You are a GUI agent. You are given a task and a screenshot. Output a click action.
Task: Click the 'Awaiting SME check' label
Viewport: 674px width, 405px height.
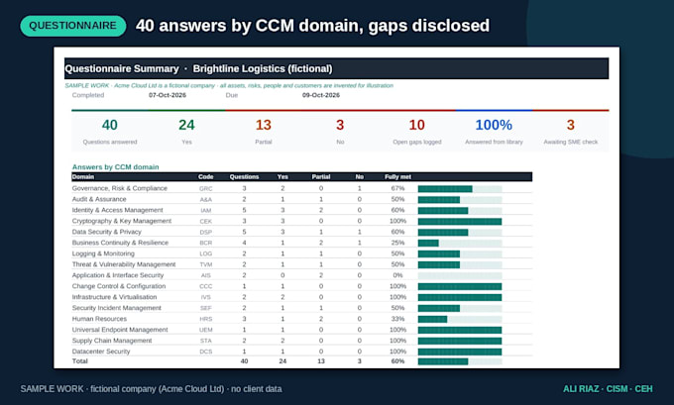[x=570, y=142]
